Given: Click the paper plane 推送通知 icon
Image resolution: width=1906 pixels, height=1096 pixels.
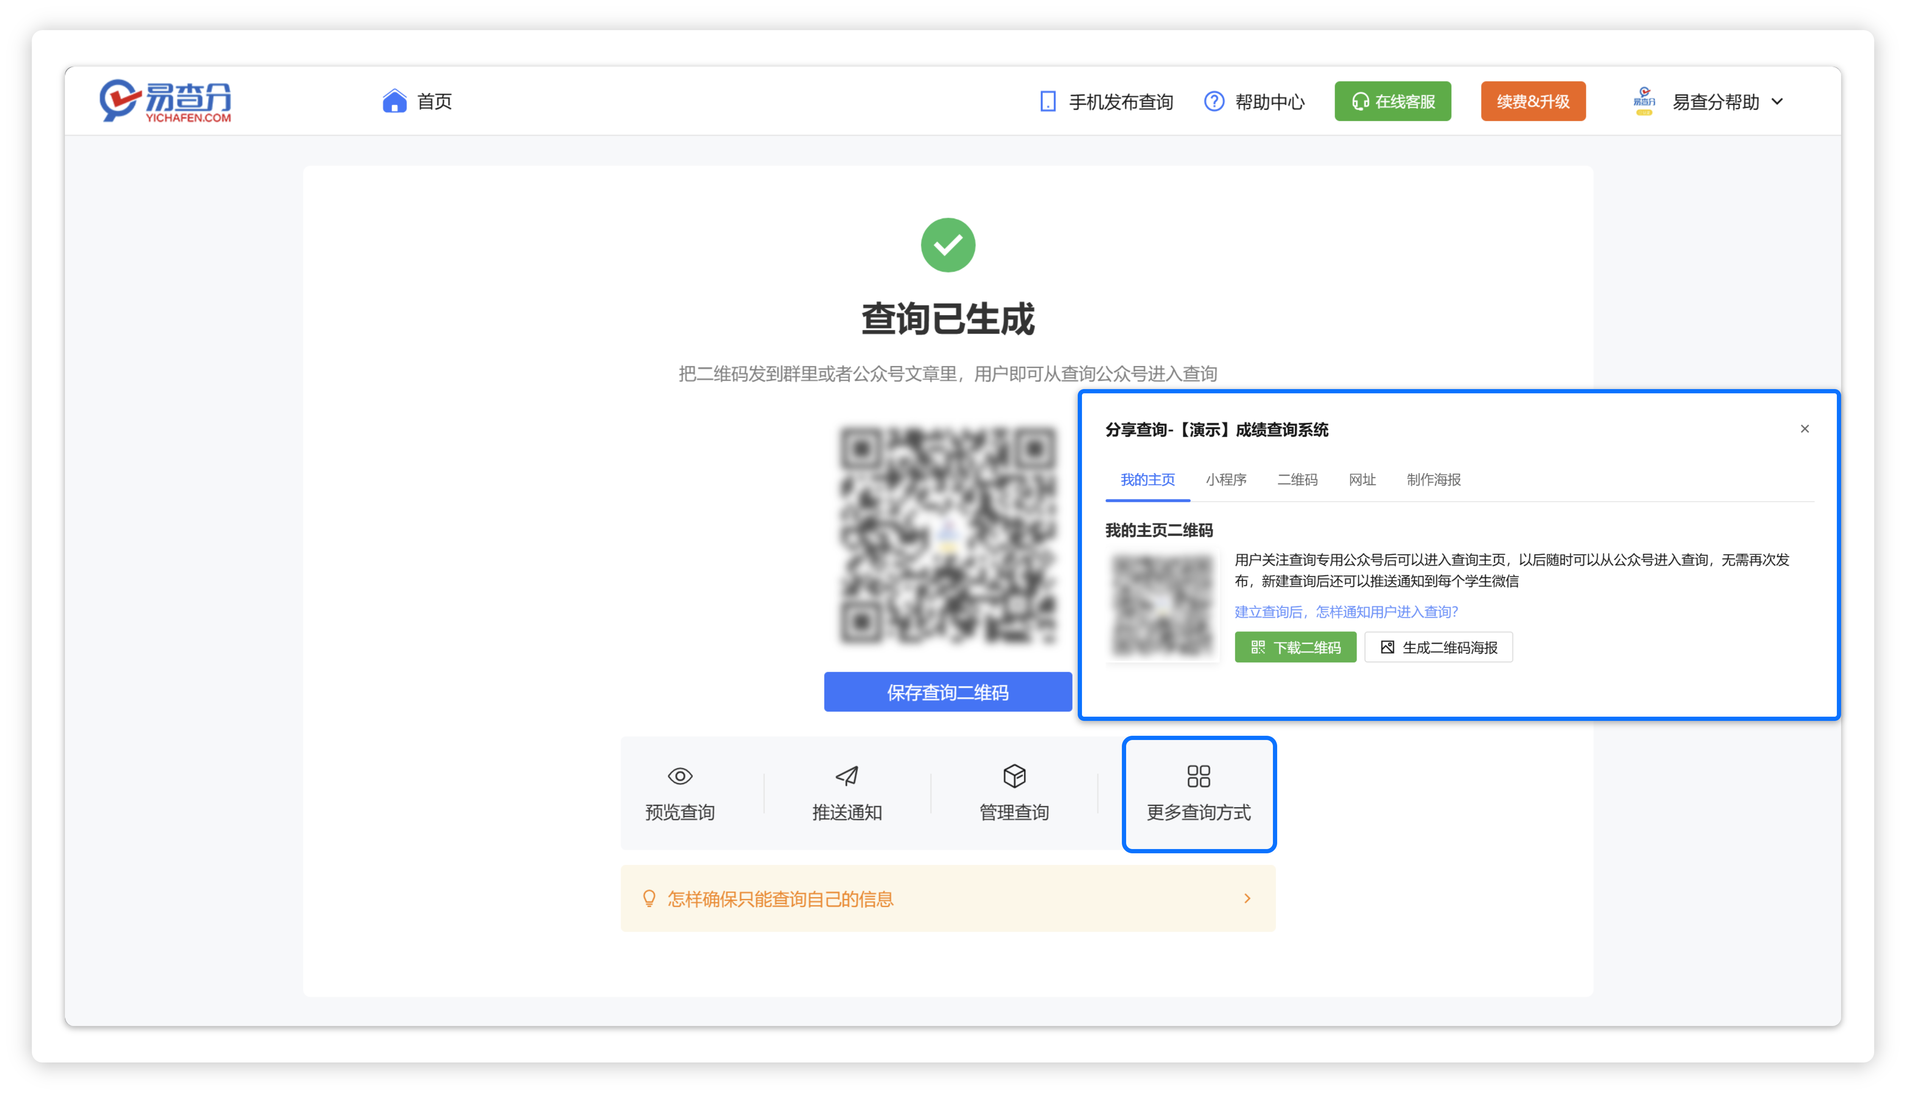Looking at the screenshot, I should tap(847, 776).
